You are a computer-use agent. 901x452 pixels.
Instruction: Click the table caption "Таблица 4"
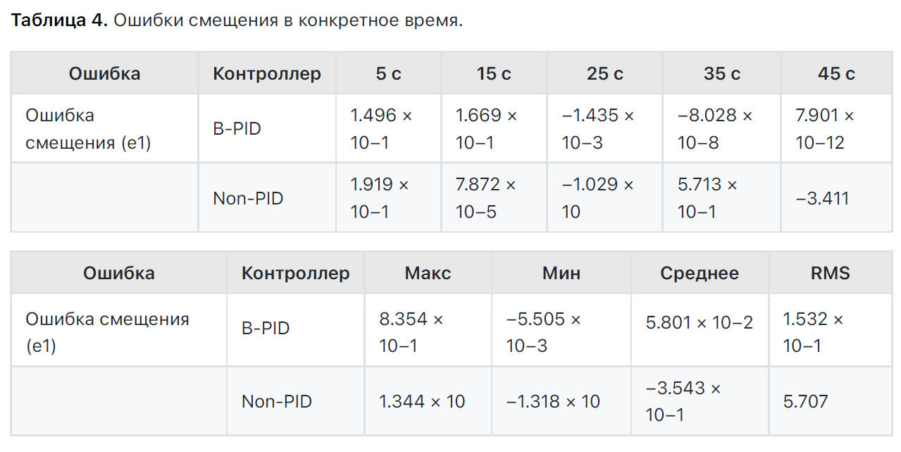pyautogui.click(x=59, y=20)
